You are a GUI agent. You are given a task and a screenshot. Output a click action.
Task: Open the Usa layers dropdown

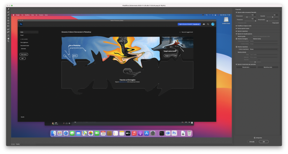264,55
